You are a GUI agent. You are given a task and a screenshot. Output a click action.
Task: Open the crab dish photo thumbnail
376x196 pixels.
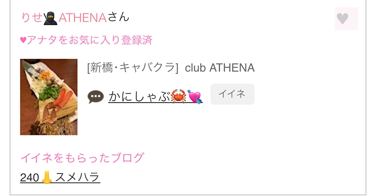[x=49, y=97]
